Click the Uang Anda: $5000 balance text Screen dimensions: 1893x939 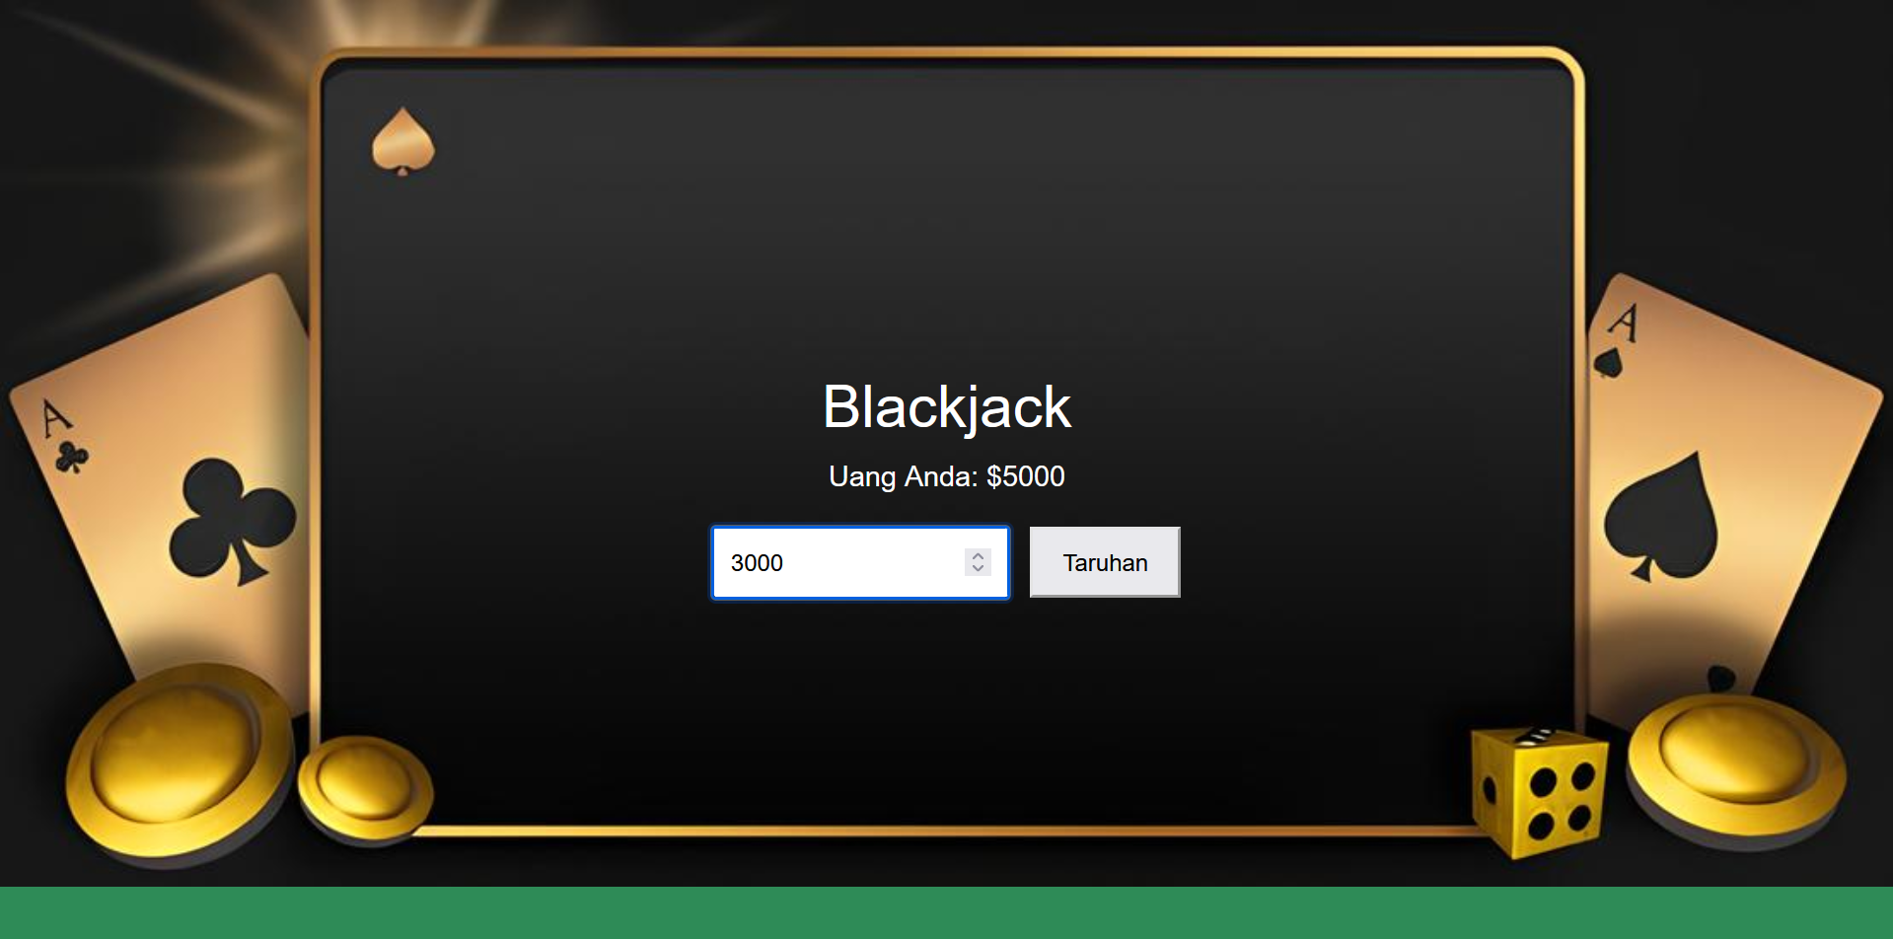[946, 476]
